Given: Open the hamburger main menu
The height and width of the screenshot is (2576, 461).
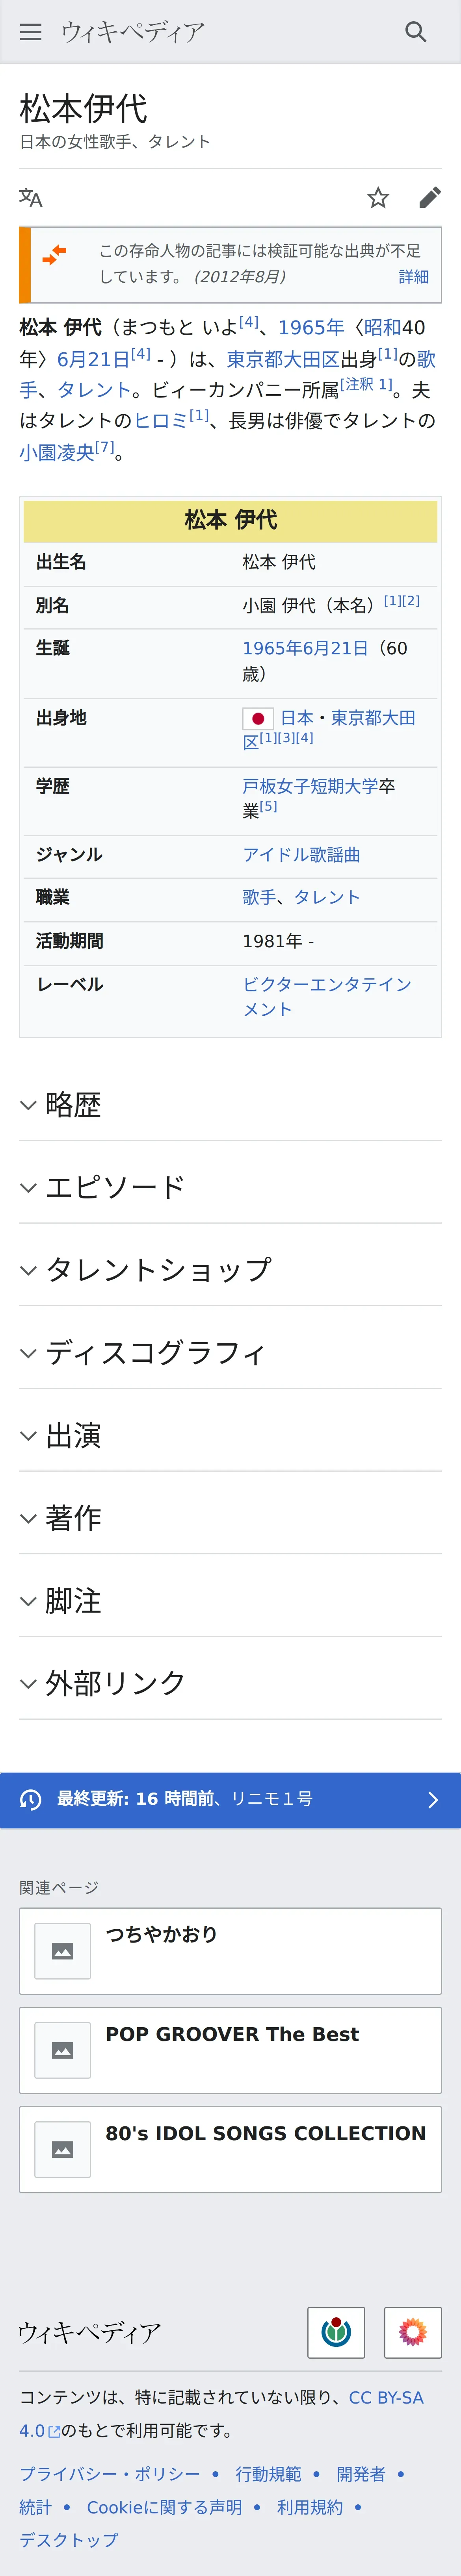Looking at the screenshot, I should 31,32.
